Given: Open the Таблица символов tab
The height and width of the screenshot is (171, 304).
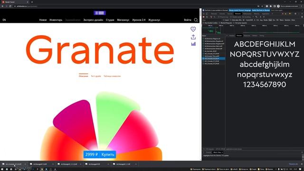Looking at the screenshot, I should (112, 76).
